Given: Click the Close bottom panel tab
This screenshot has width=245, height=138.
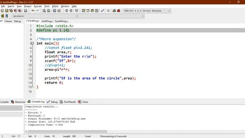Looking at the screenshot, I should point(83,102).
